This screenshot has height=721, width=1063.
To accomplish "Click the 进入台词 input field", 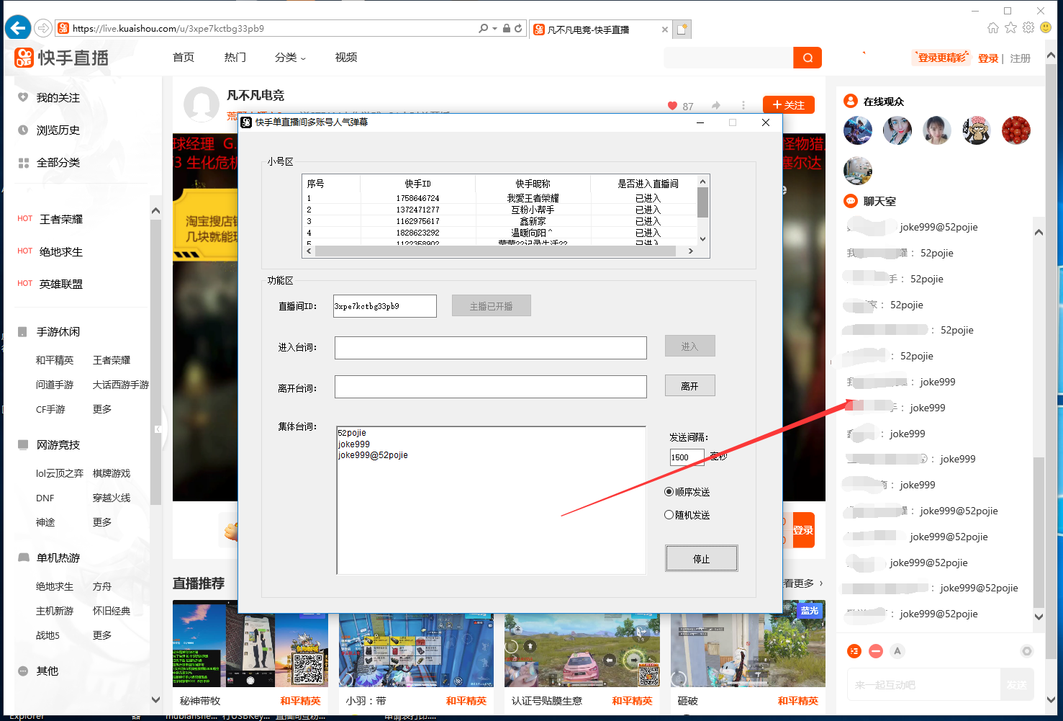I will point(491,347).
